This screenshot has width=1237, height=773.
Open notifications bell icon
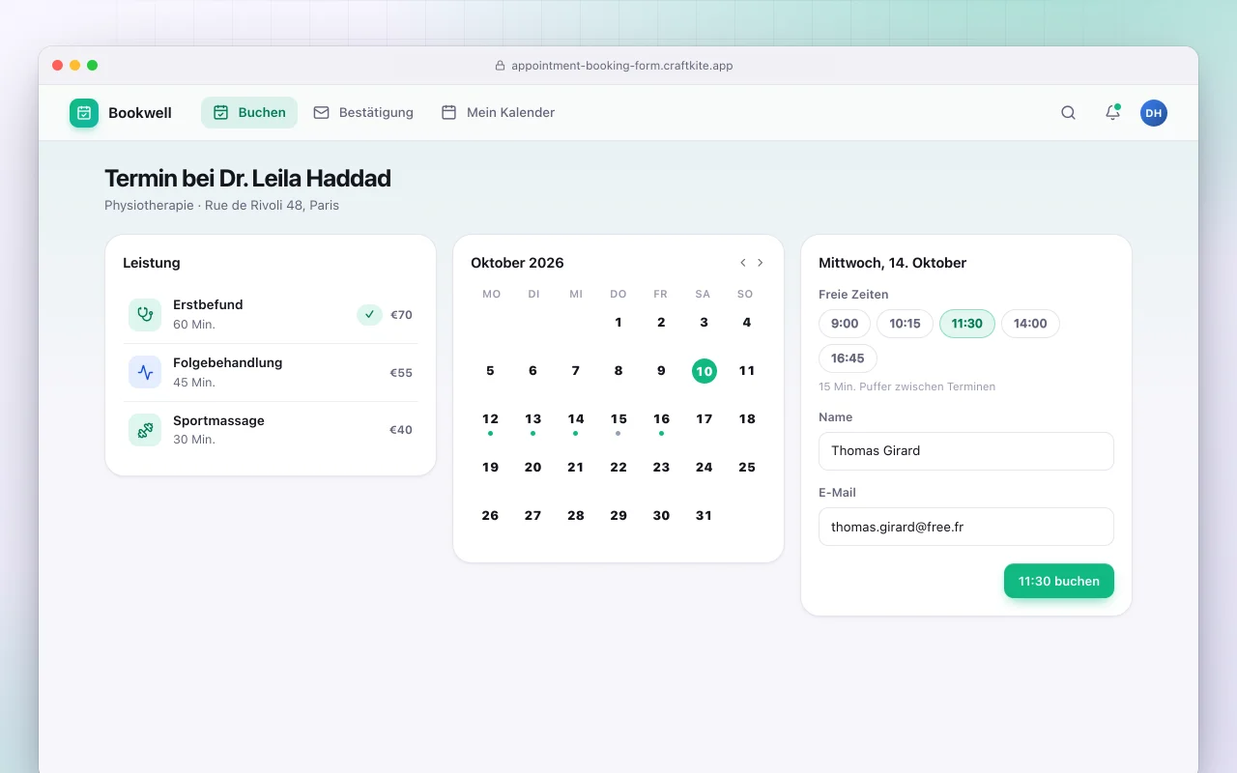1112,113
